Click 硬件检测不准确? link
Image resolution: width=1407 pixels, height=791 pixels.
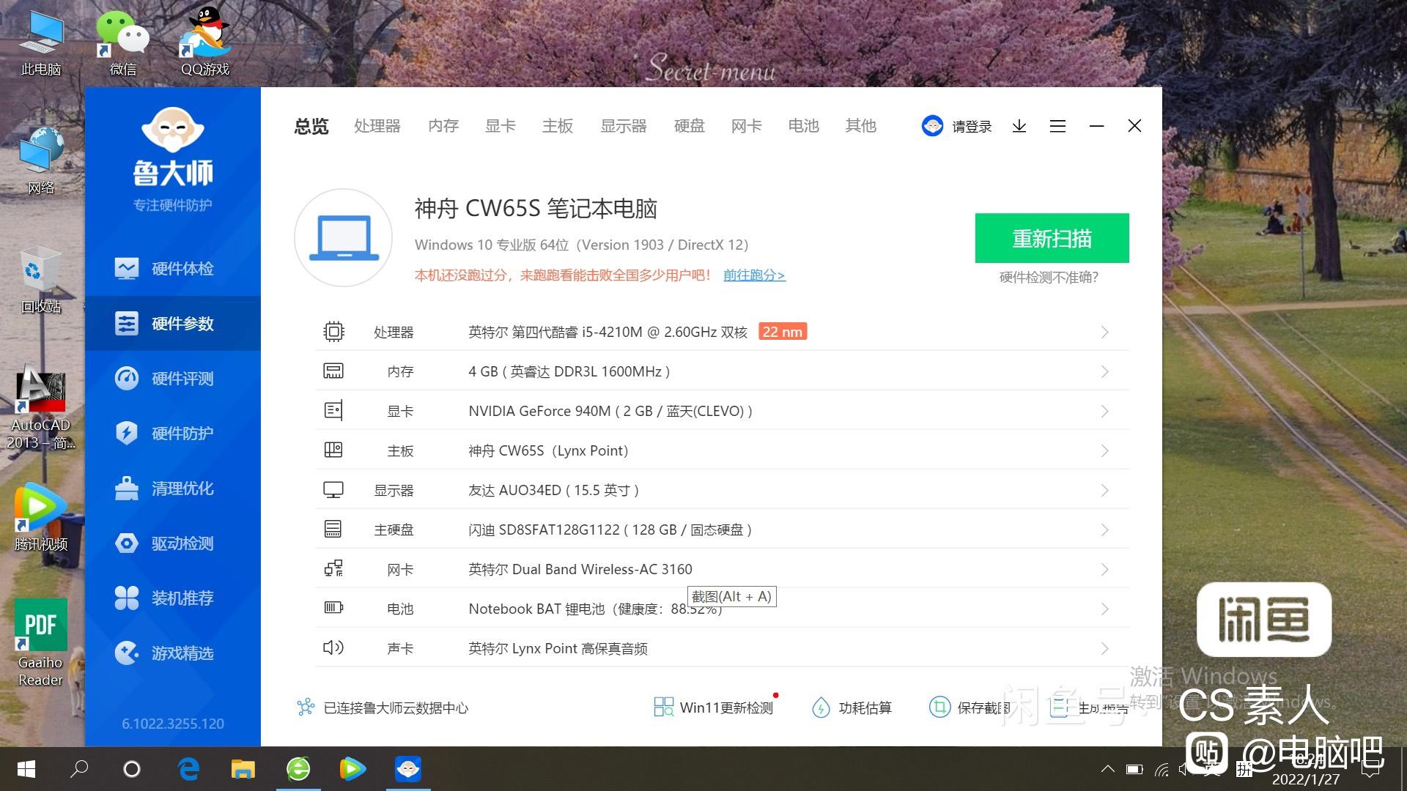1049,278
